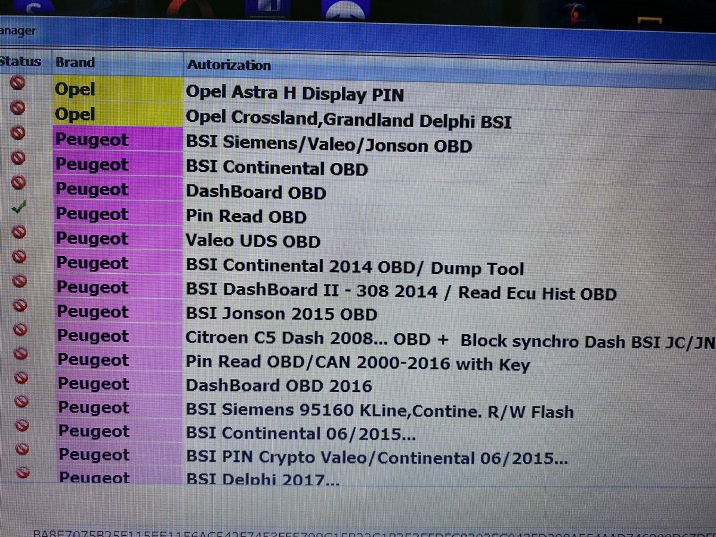Viewport: 716px width, 537px height.
Task: Click the Peugeot brand cell beside Pin Read OBD
Action: 119,214
